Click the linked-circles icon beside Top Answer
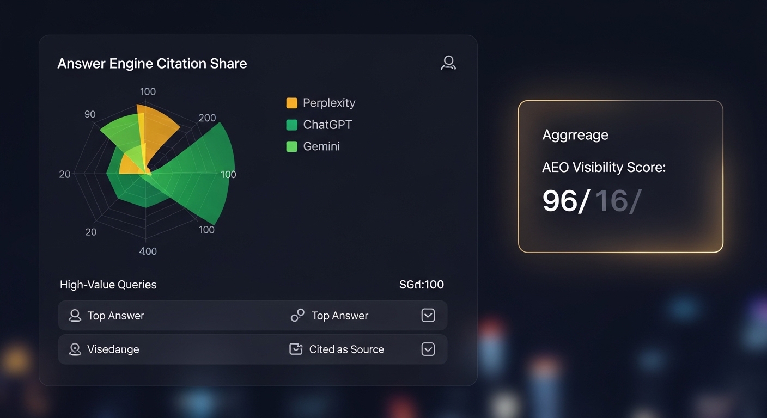 click(297, 316)
